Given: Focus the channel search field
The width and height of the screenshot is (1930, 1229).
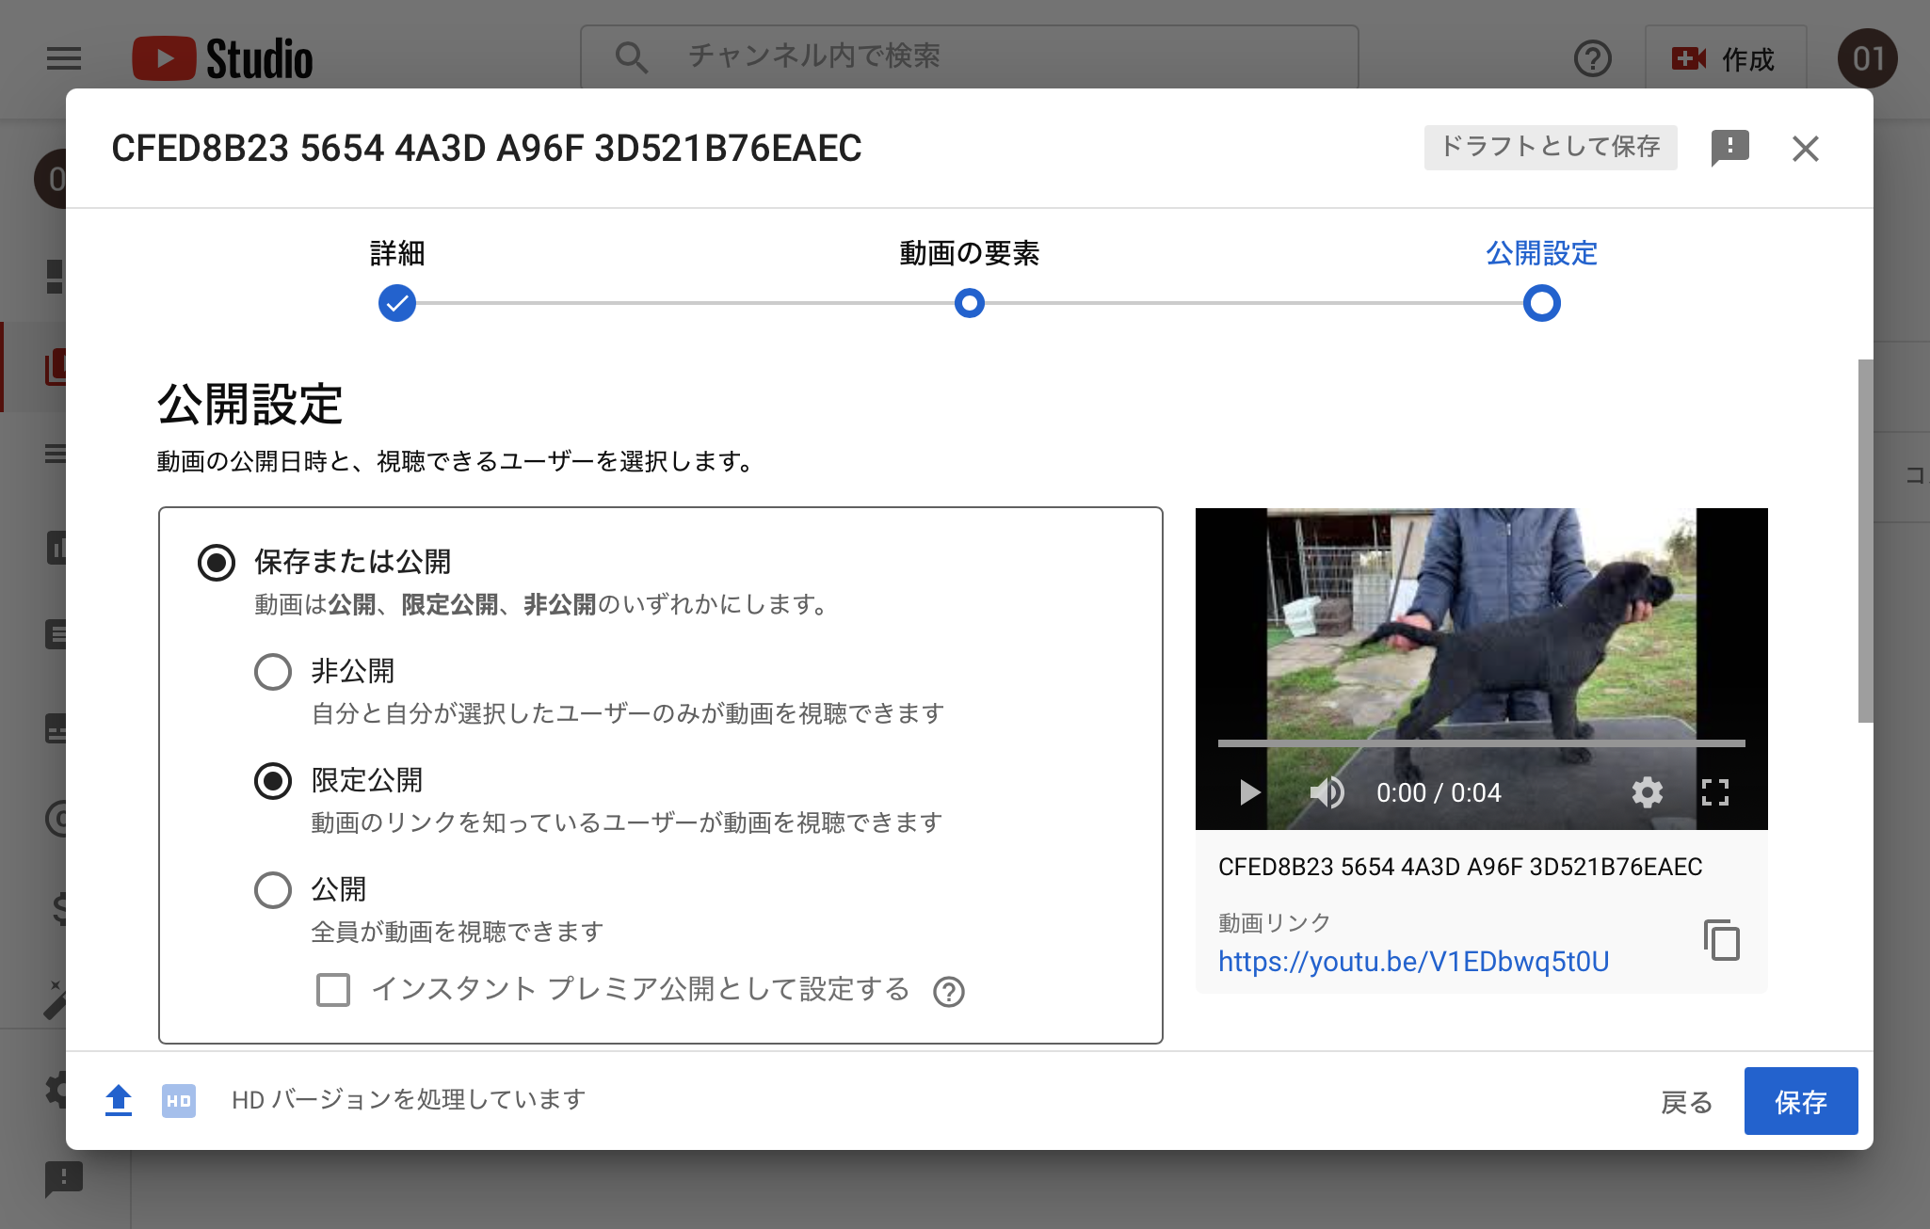Looking at the screenshot, I should tap(970, 56).
